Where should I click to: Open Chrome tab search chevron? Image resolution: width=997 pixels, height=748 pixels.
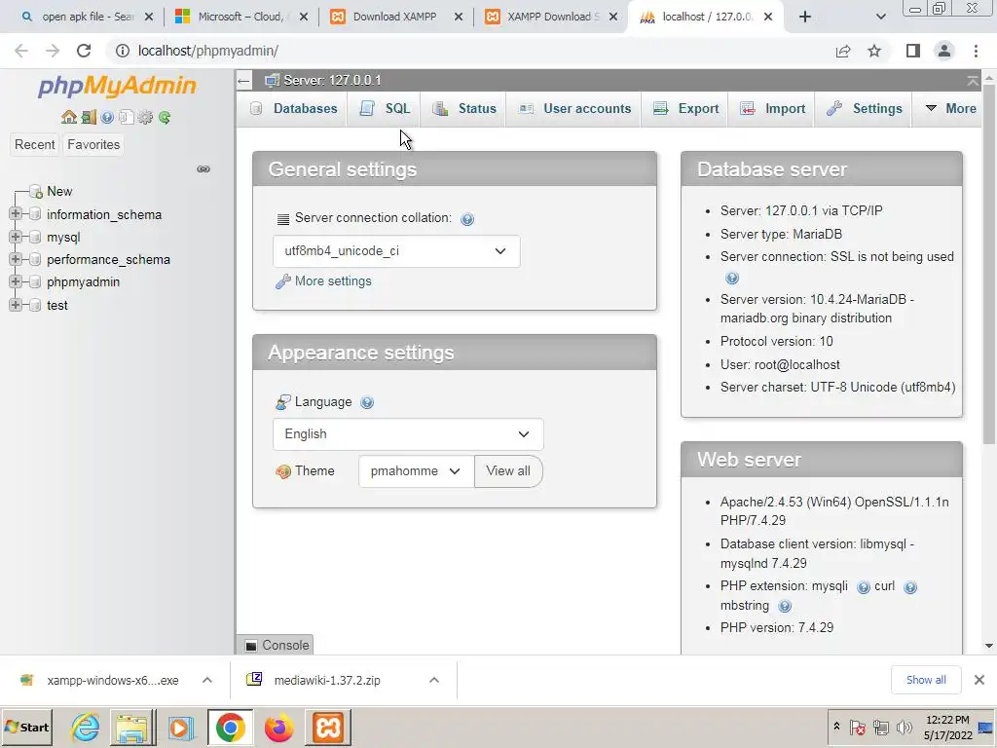coord(880,18)
